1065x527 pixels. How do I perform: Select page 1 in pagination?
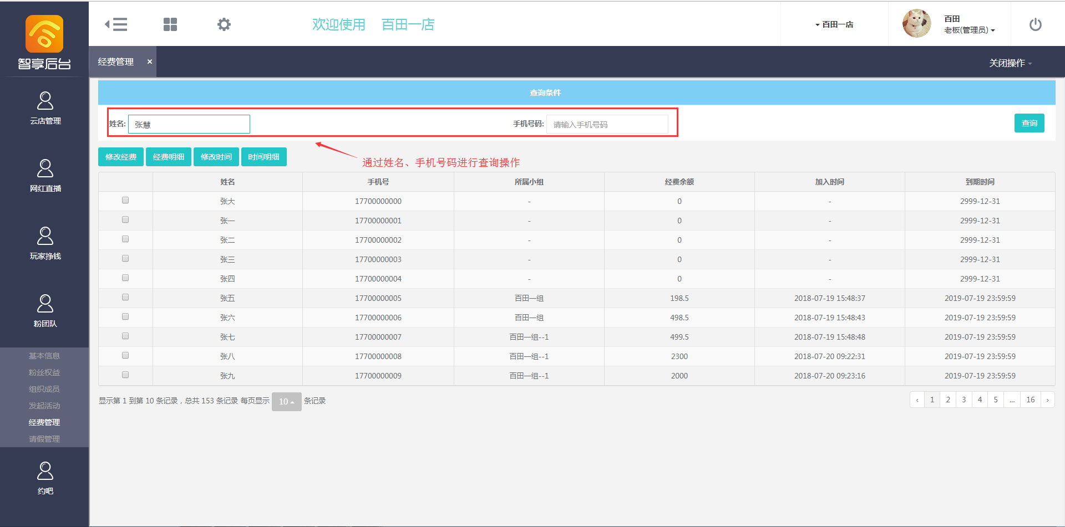click(932, 400)
